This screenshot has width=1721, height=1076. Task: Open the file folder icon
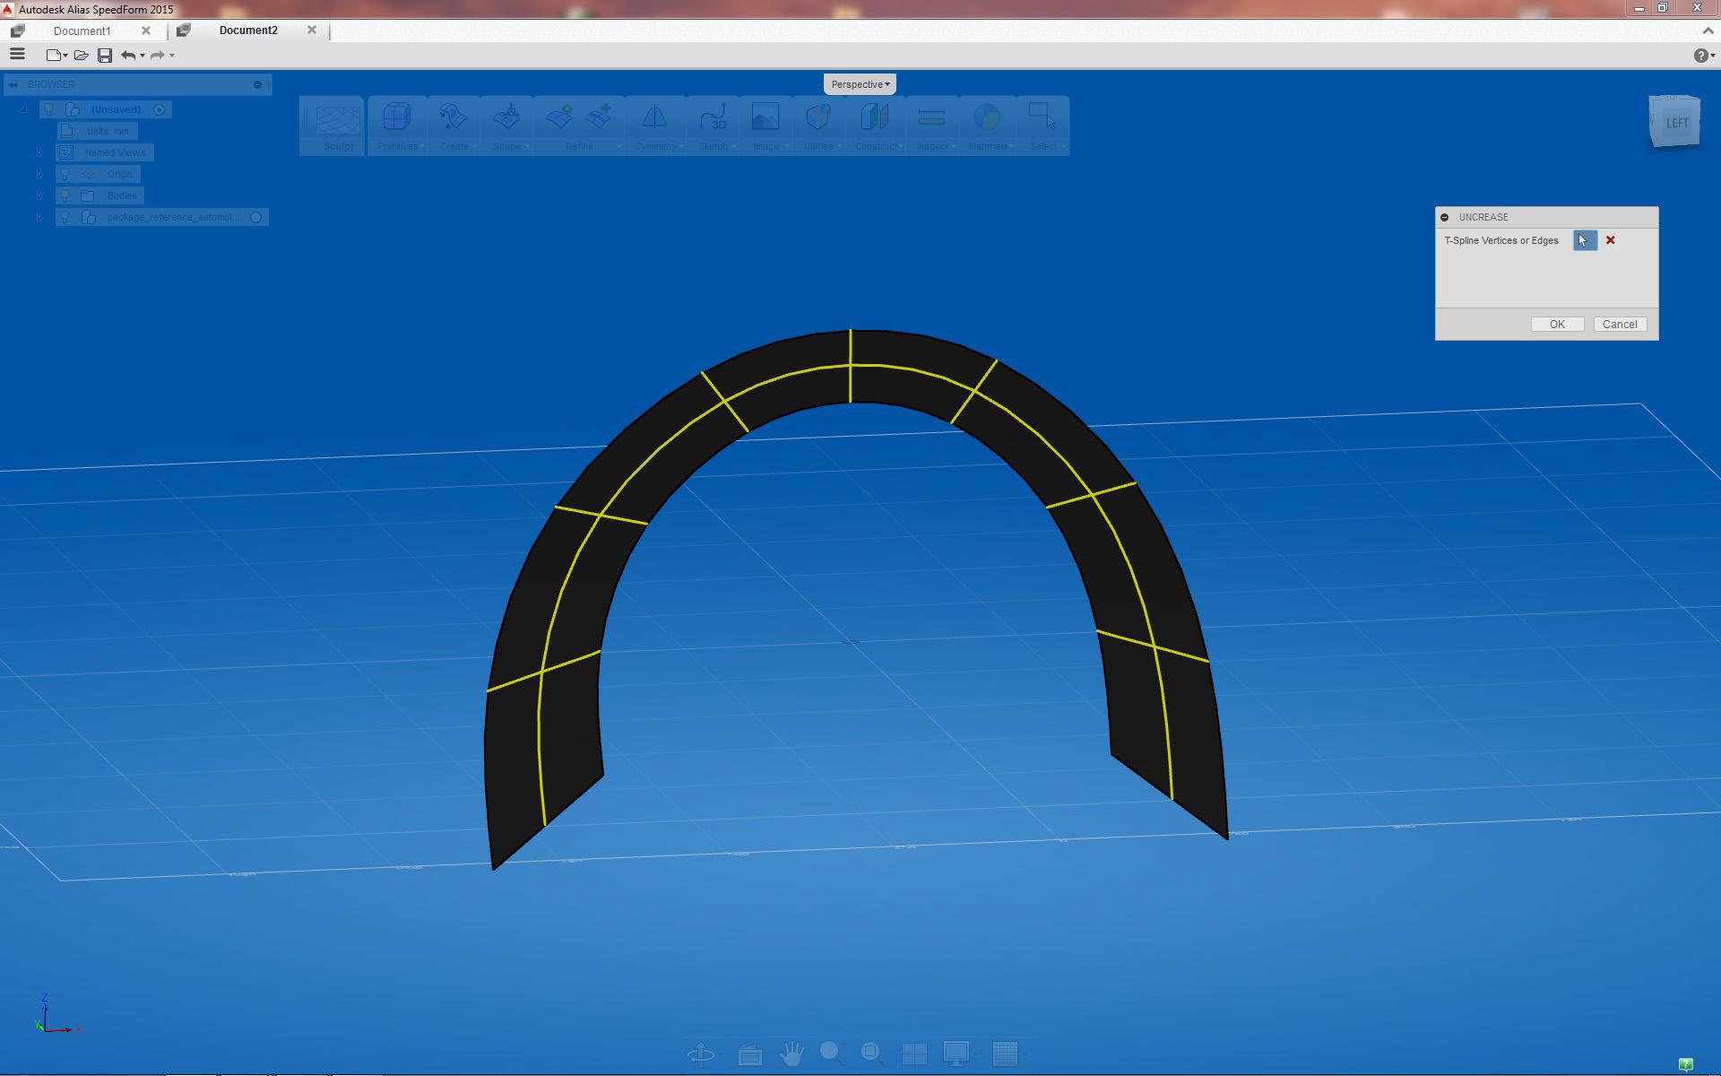(x=81, y=56)
